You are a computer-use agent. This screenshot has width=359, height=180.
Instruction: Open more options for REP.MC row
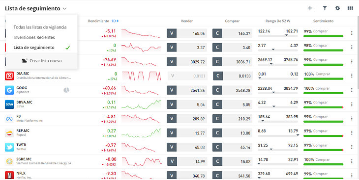tap(352, 133)
